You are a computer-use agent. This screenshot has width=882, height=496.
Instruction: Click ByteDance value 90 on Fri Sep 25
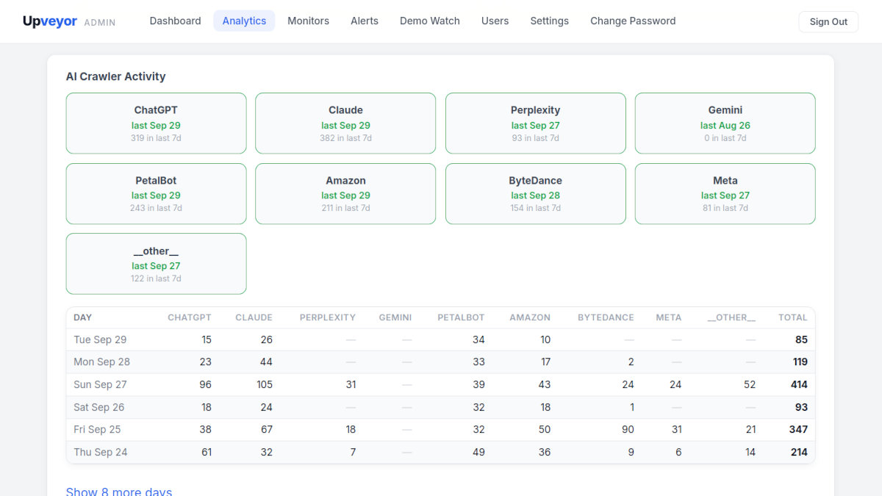(x=628, y=429)
